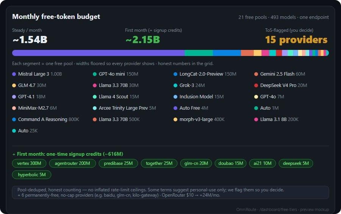Click the yellow GLM 4.7 legend dot

pos(14,85)
